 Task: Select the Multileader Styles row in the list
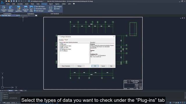pyautogui.click(x=67, y=46)
